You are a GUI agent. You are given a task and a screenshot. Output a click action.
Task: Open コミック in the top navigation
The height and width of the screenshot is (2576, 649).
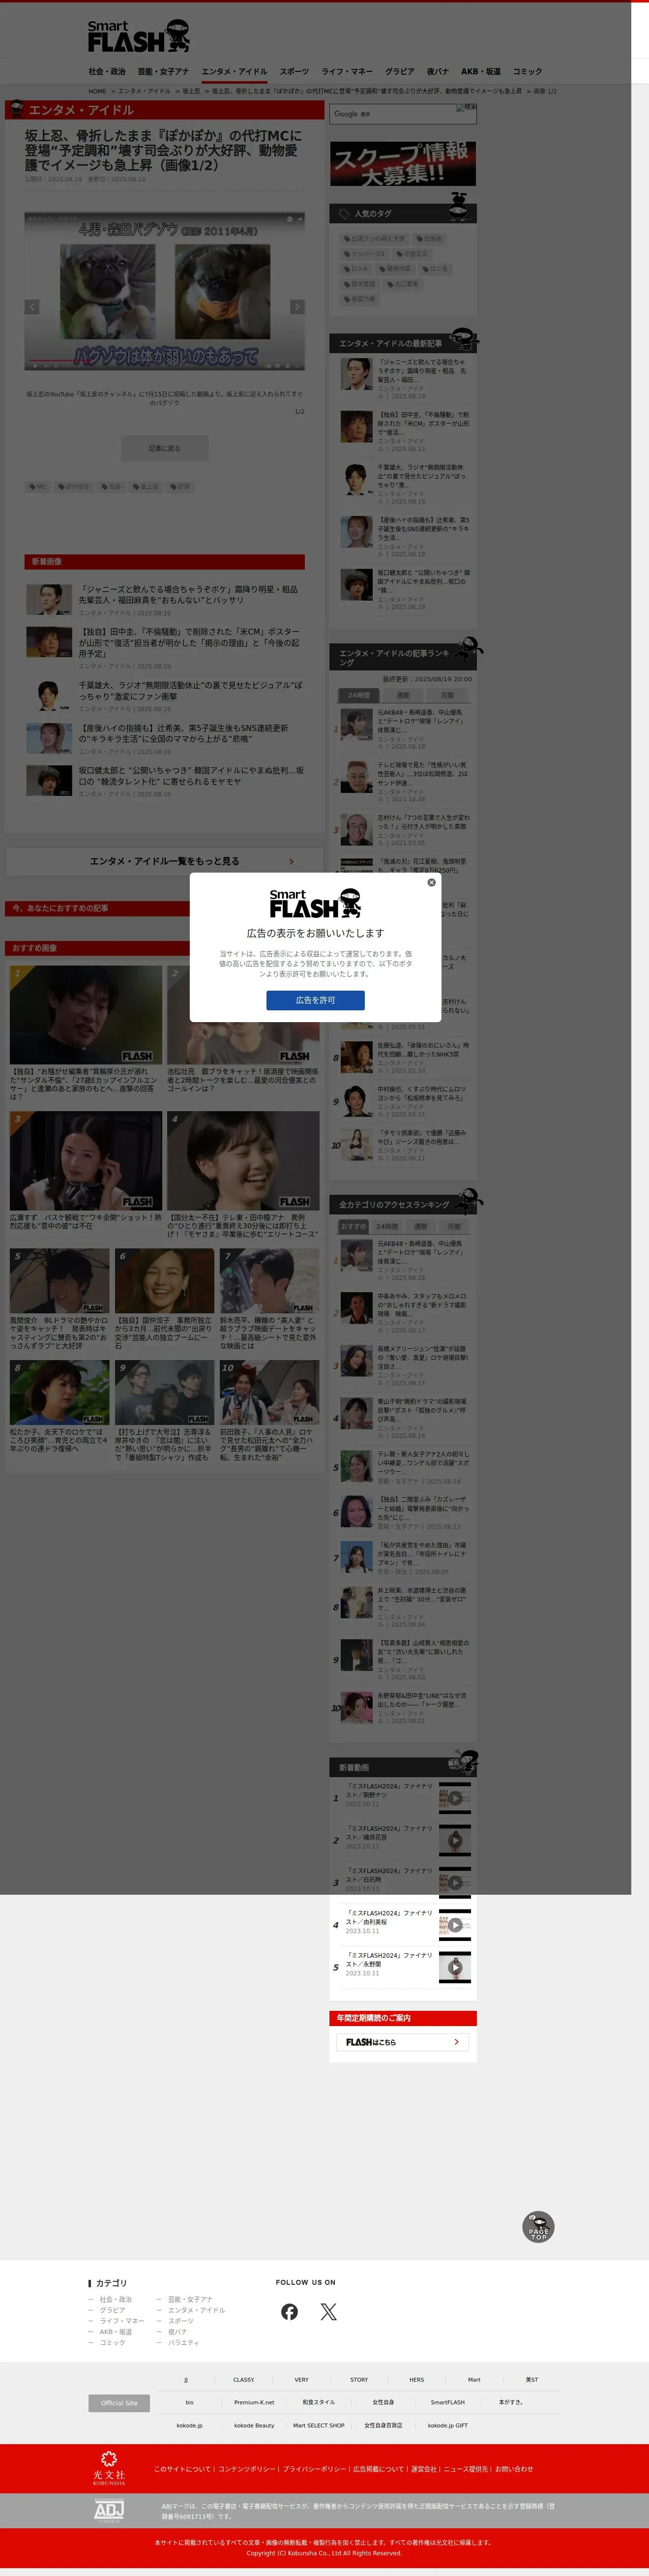point(527,72)
